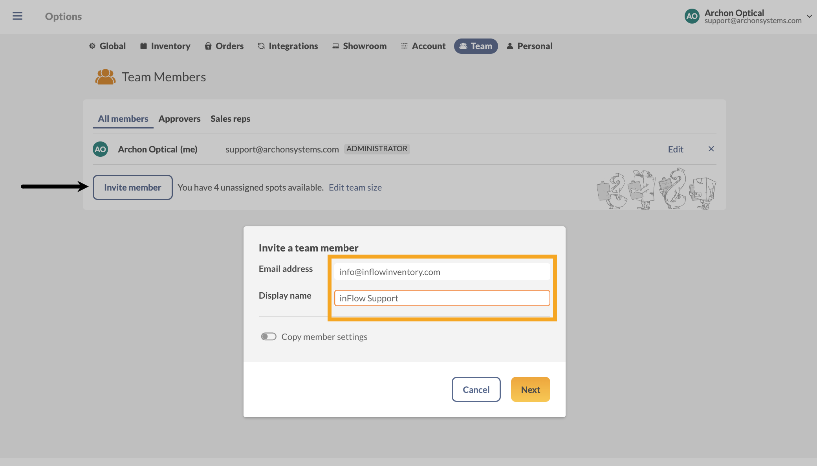Viewport: 817px width, 466px height.
Task: Click the team characters illustration
Action: (x=656, y=189)
